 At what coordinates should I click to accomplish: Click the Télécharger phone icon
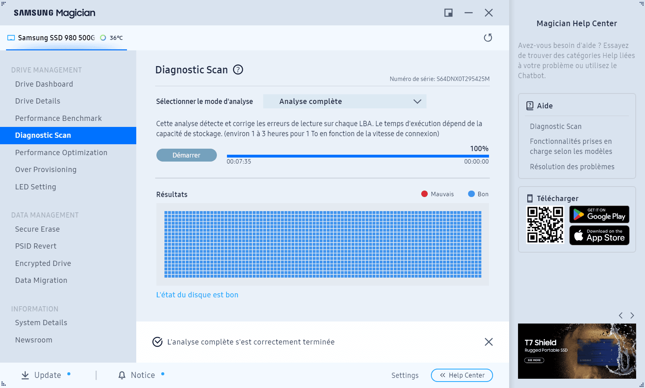530,198
